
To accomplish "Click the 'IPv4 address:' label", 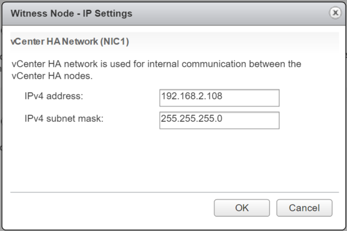I will coord(54,96).
